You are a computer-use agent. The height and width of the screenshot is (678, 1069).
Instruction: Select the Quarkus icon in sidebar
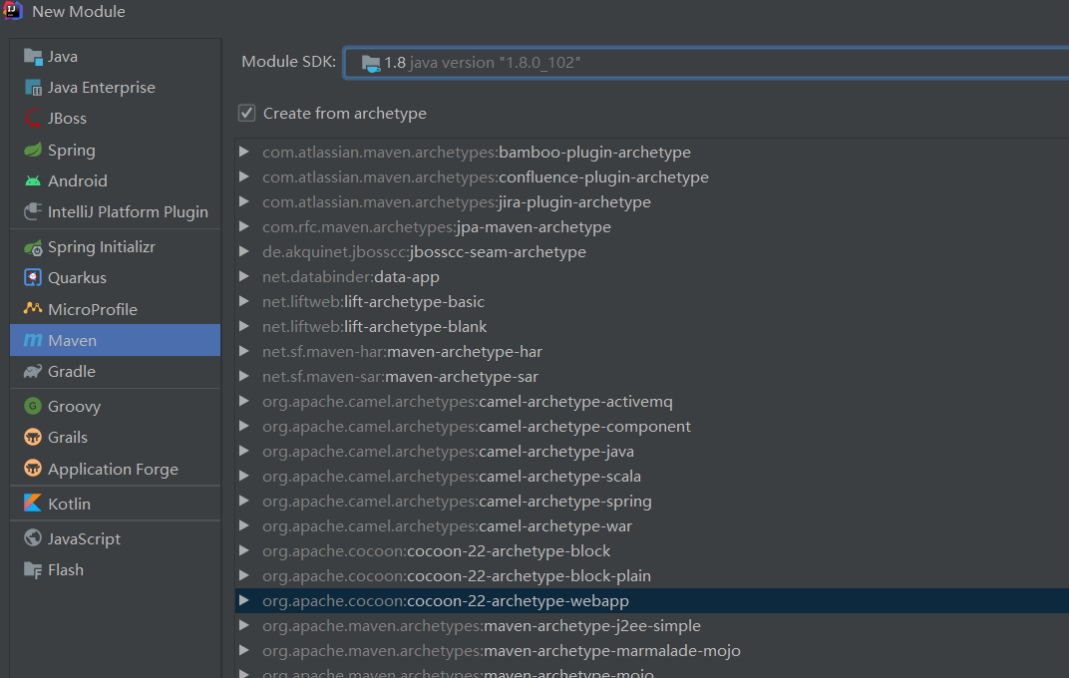point(33,277)
